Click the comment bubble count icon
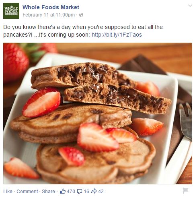The height and width of the screenshot is (198, 195). pyautogui.click(x=80, y=191)
